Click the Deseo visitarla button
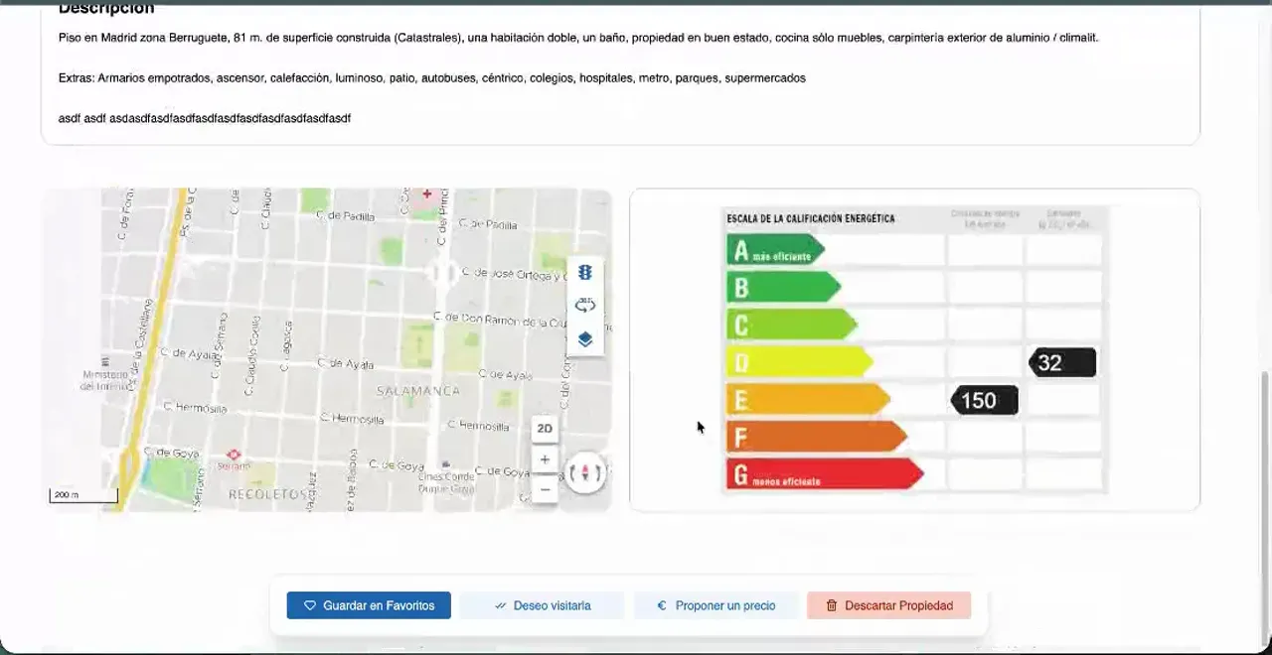Screen dimensions: 1272x655 click(542, 605)
